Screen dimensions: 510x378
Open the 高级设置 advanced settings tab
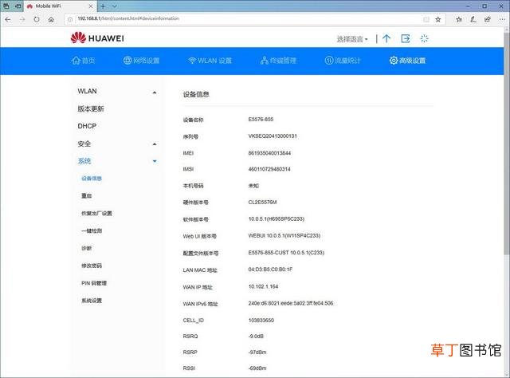click(x=407, y=61)
